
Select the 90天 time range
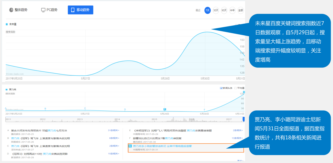coord(224,10)
